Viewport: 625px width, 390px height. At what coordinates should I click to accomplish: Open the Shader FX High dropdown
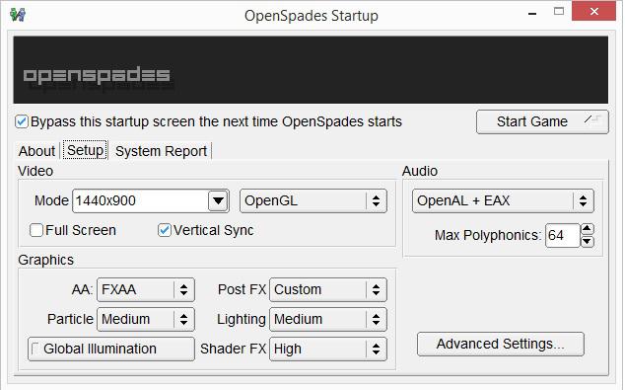(328, 349)
